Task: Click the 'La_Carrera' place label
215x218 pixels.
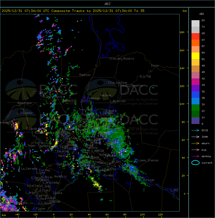Action: point(29,169)
